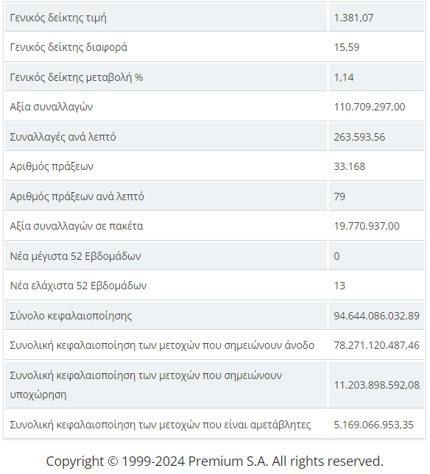The height and width of the screenshot is (474, 430).
Task: Click 'Αριθμός πράξεων ανά λεπτό' label
Action: [77, 197]
